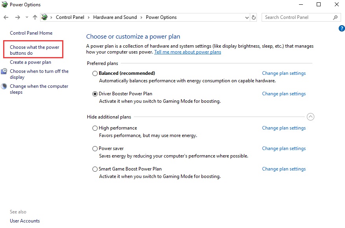Select High performance plan
The height and width of the screenshot is (228, 345).
point(95,128)
